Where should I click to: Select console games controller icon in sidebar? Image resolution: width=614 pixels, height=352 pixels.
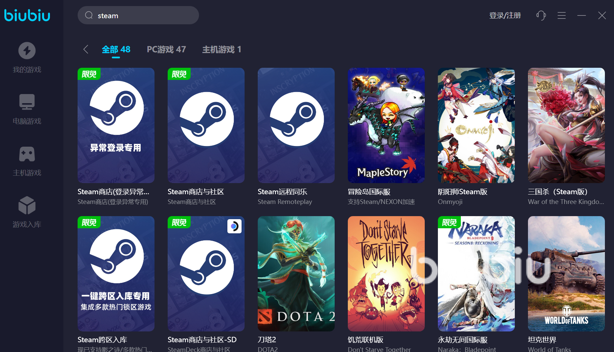(27, 154)
